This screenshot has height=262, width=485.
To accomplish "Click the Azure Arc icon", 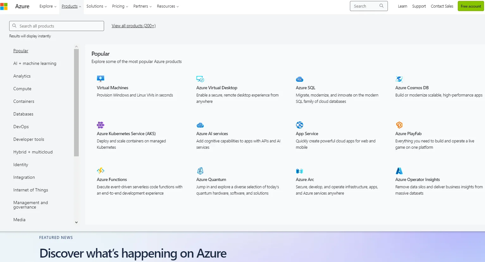I will coord(300,171).
